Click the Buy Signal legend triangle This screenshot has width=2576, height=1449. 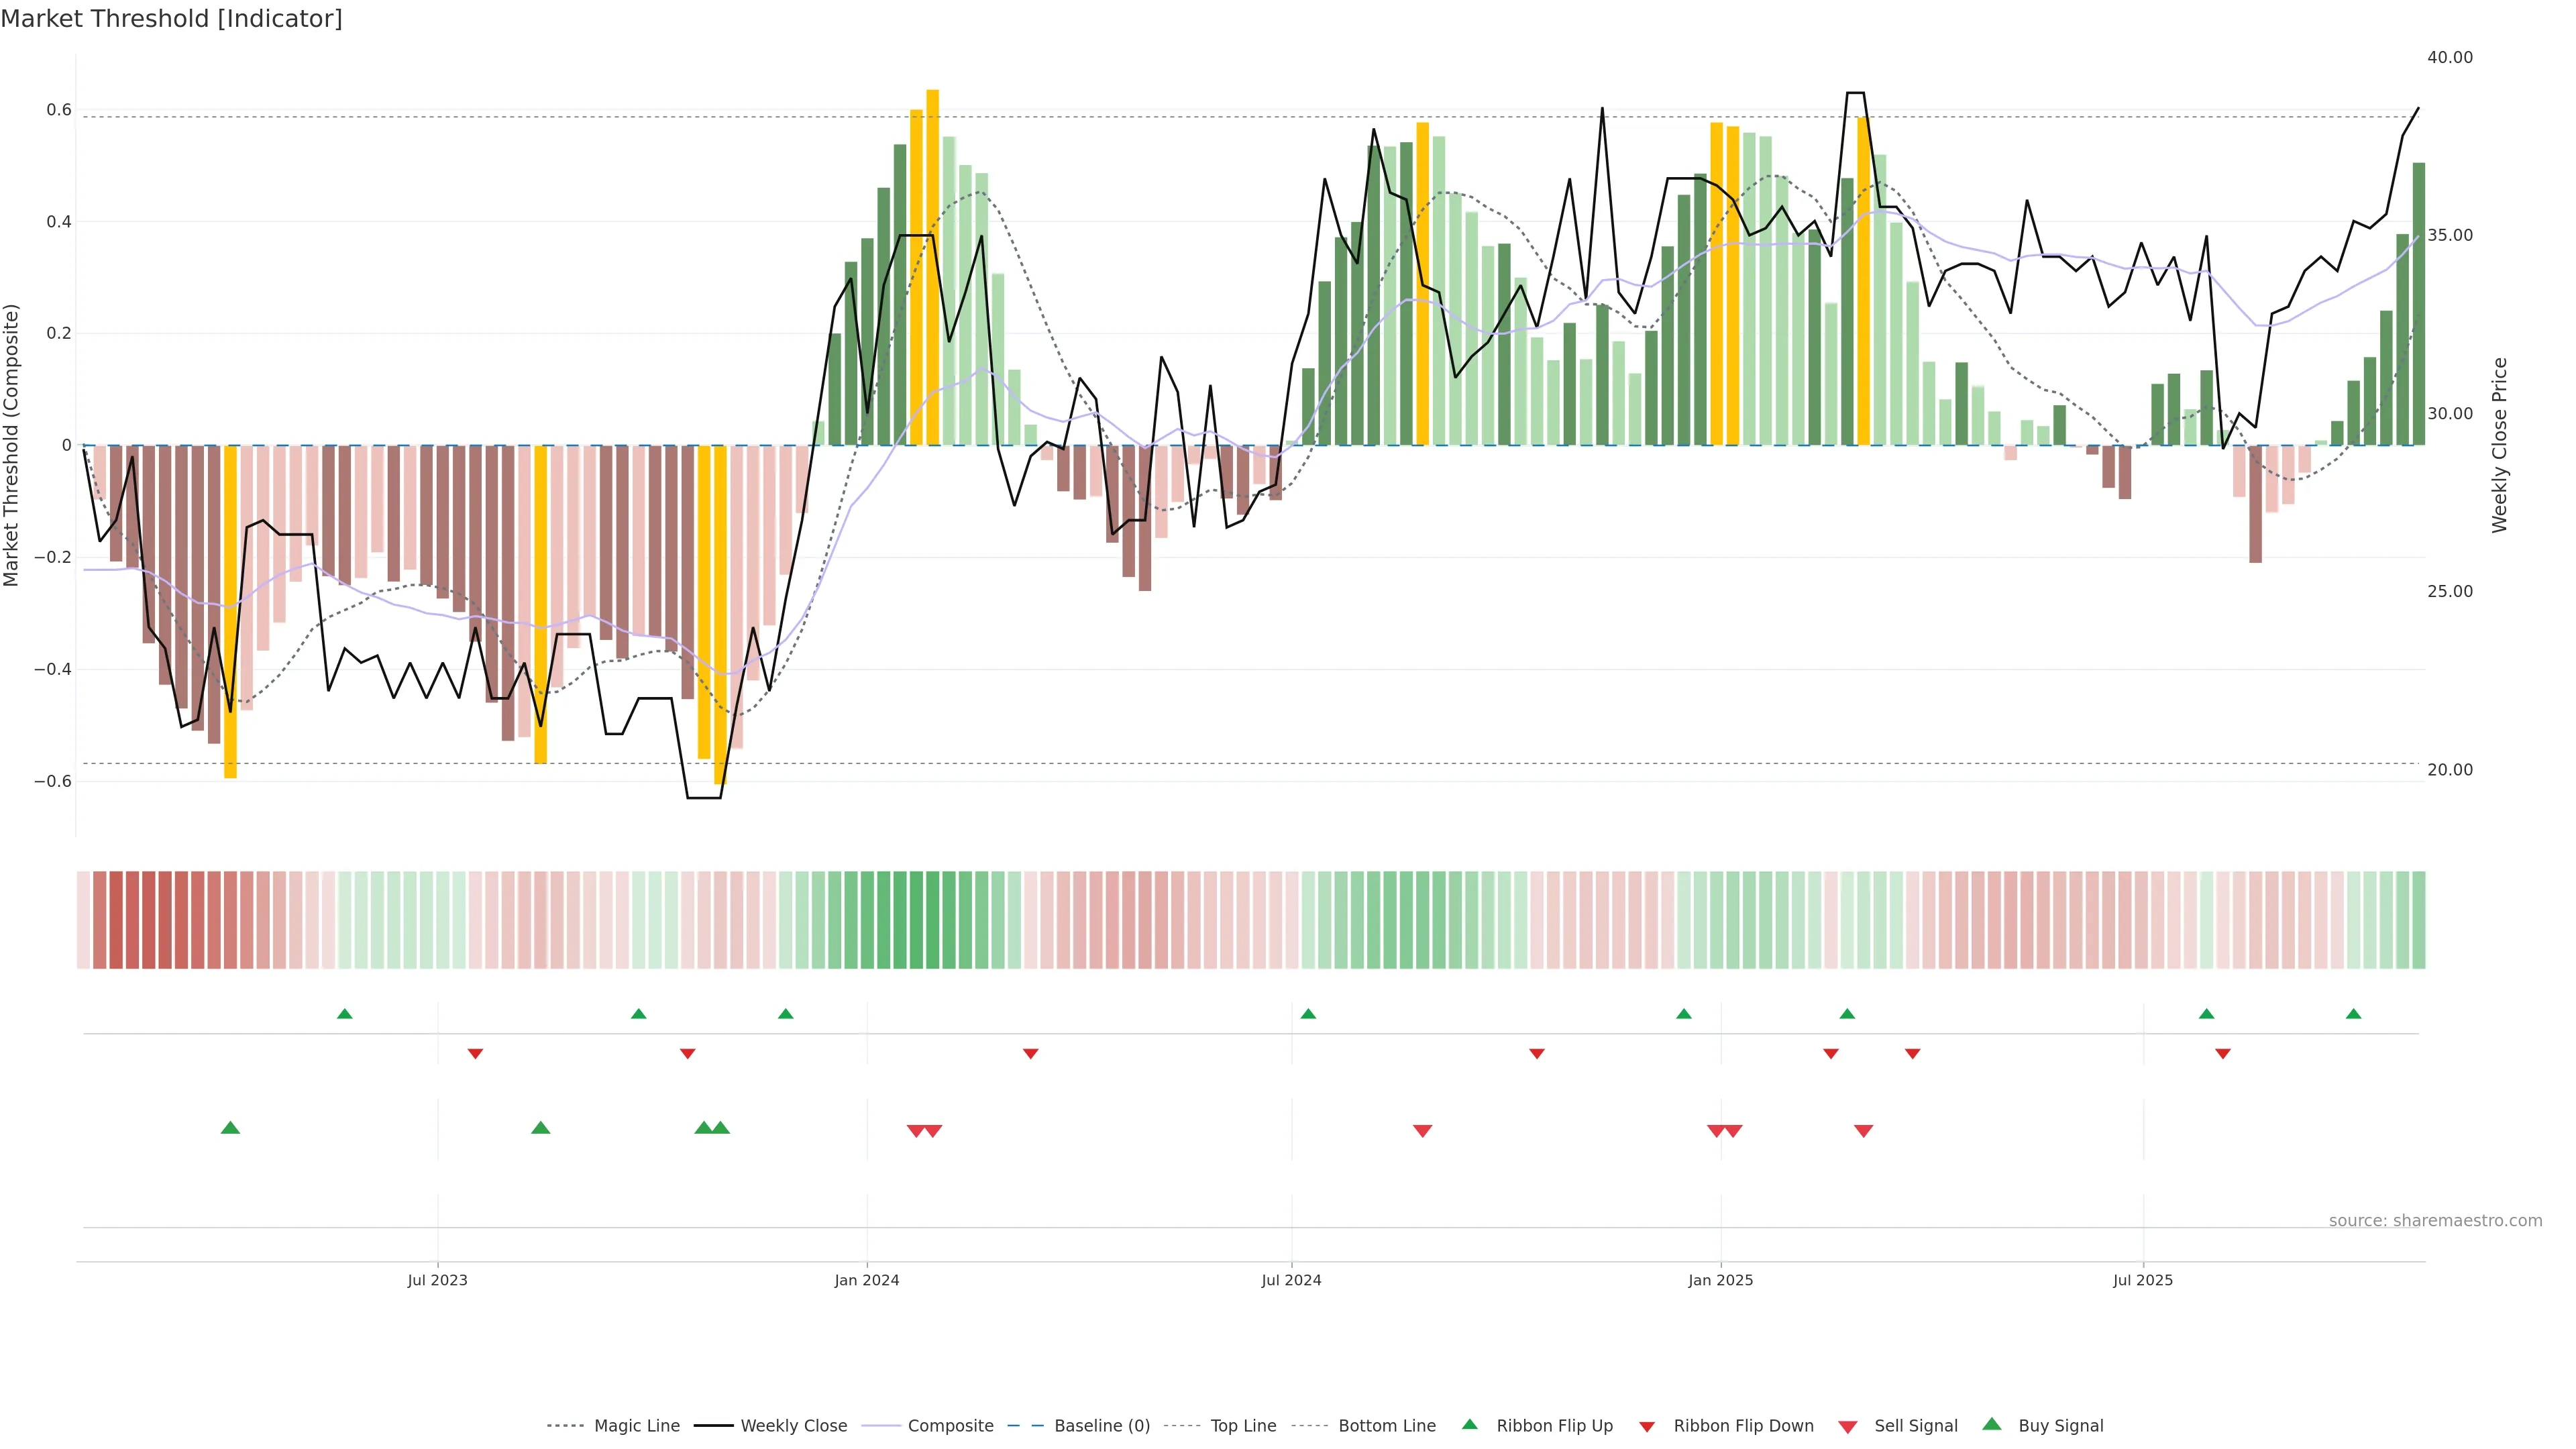(x=1992, y=1424)
